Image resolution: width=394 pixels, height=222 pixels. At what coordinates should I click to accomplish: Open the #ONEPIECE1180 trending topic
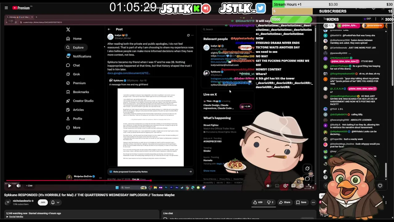212,140
